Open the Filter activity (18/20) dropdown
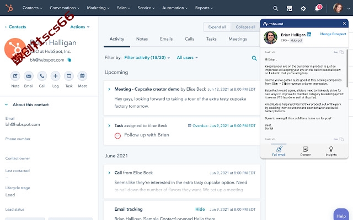The image size is (353, 220). click(x=147, y=57)
